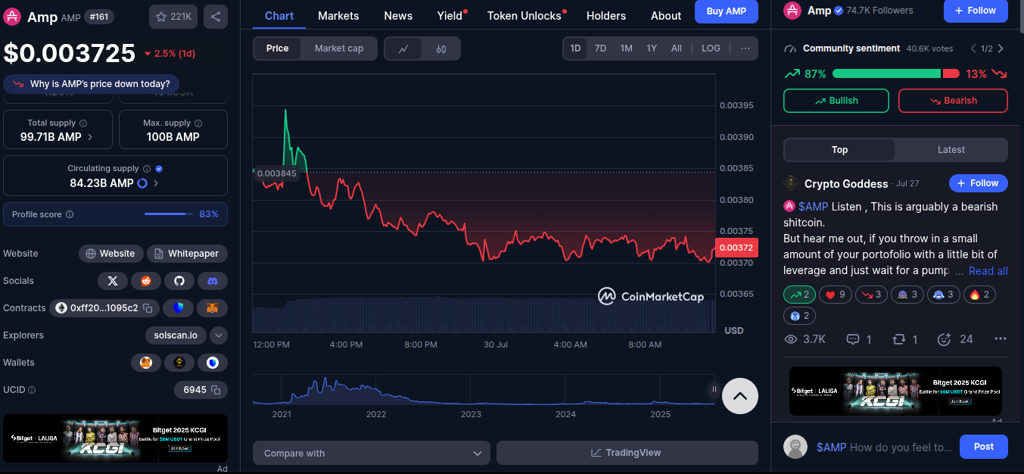Set chart range to 7D

pos(600,48)
